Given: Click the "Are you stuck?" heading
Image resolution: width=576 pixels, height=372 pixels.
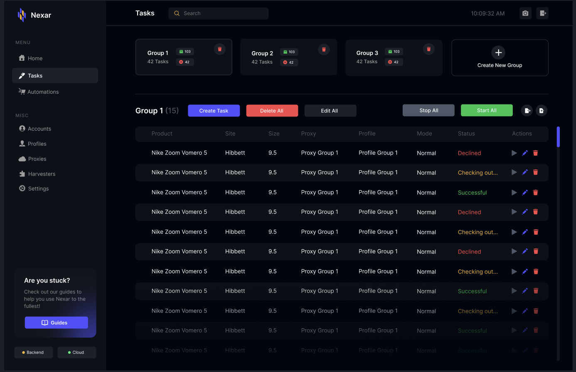Looking at the screenshot, I should (x=47, y=280).
